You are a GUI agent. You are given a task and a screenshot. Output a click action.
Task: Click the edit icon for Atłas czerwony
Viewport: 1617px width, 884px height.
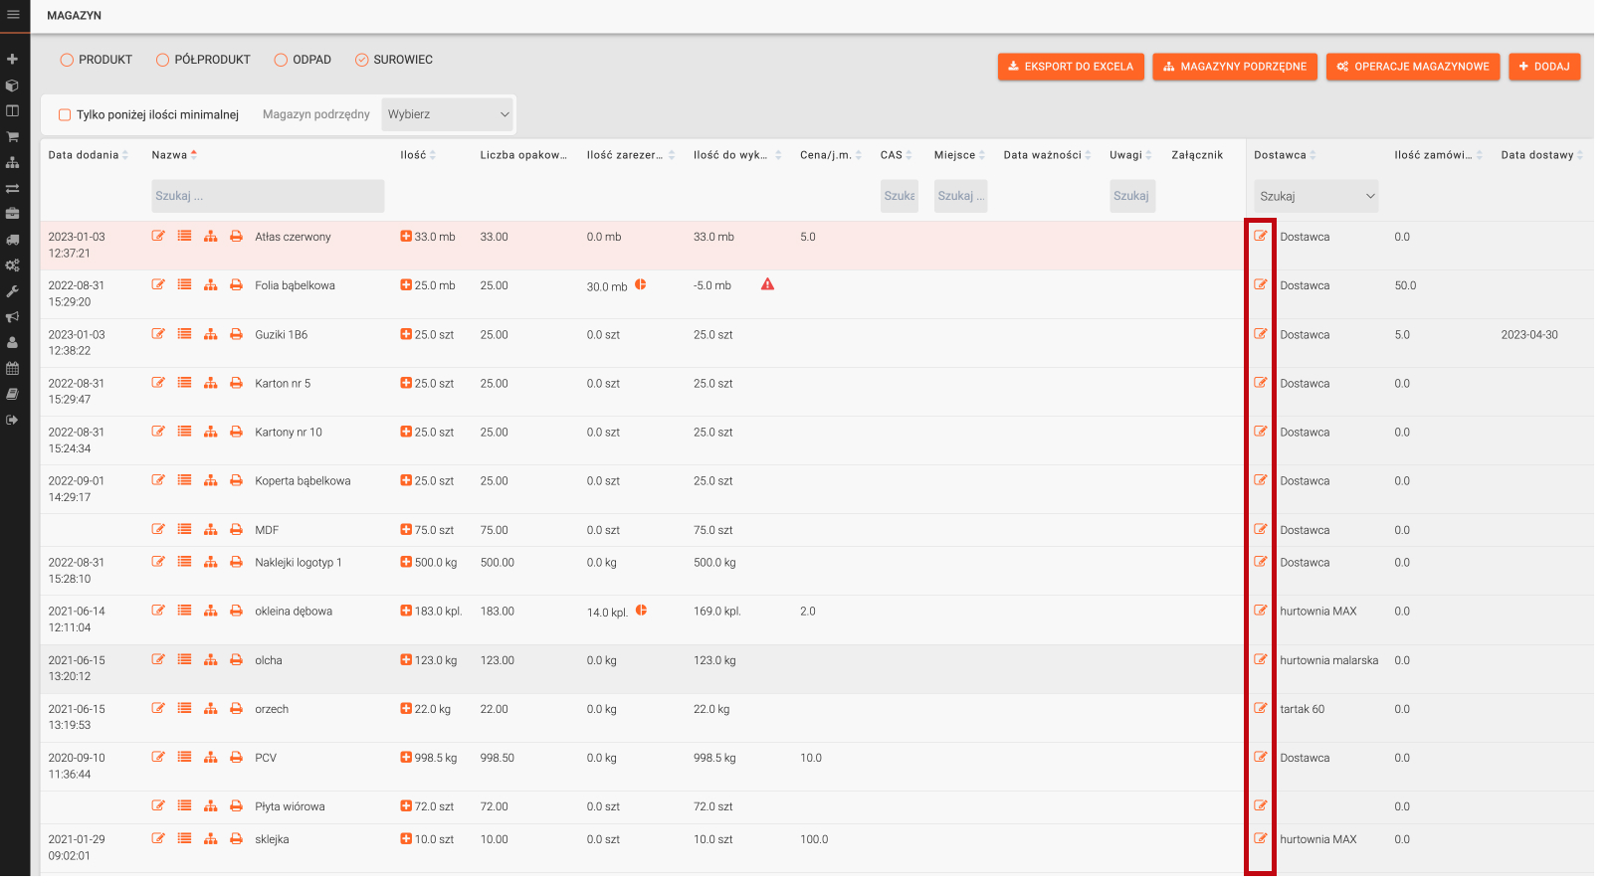[158, 237]
